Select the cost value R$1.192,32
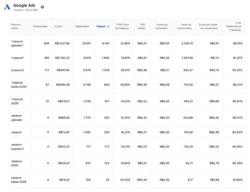Screen dimensions: 250x192 [62, 58]
